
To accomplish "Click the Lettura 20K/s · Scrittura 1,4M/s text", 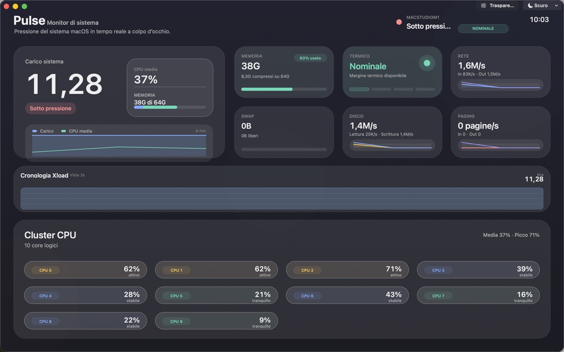I will tap(381, 134).
